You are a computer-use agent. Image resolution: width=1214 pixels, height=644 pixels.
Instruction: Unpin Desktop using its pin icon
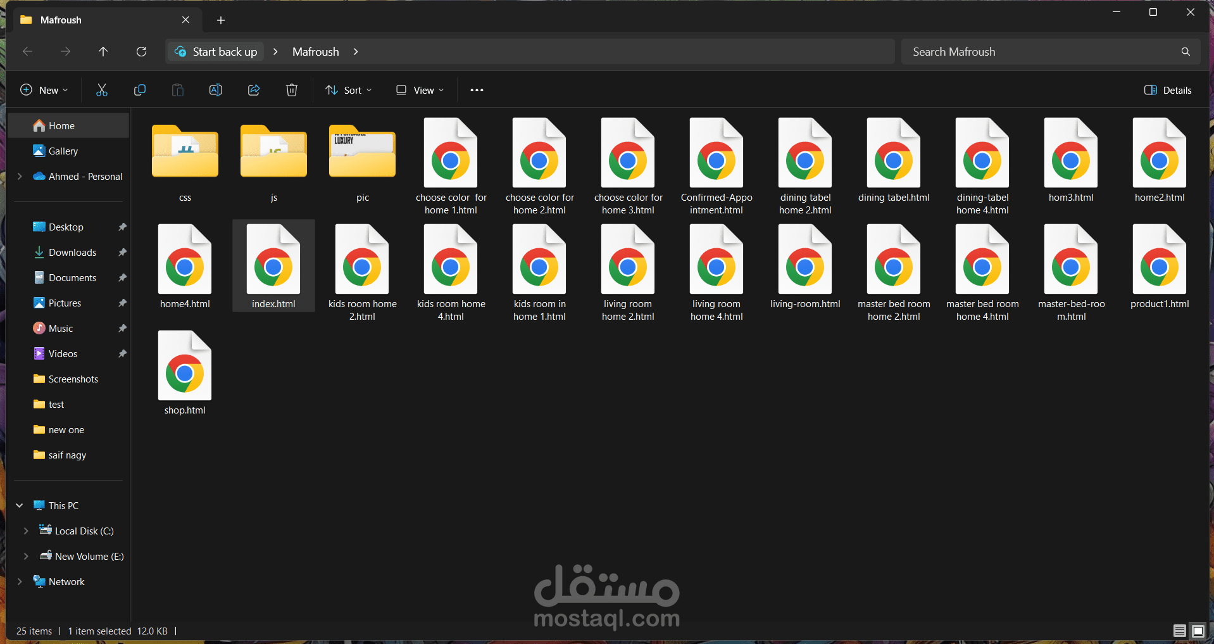pos(122,227)
